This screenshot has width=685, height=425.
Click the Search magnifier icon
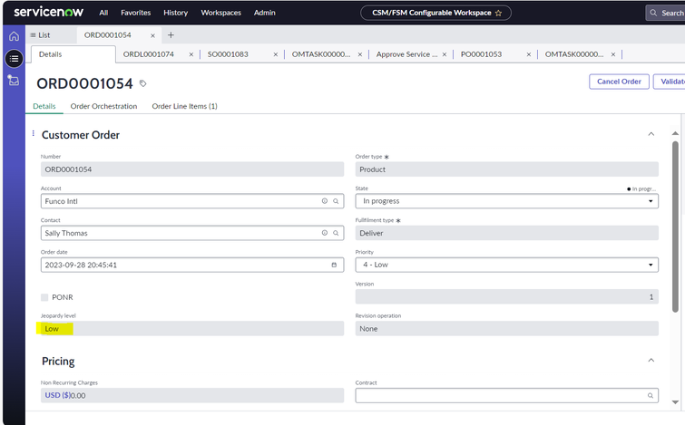pos(653,13)
